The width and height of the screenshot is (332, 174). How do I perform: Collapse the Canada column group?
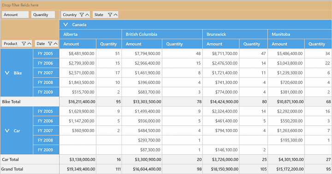(65, 25)
